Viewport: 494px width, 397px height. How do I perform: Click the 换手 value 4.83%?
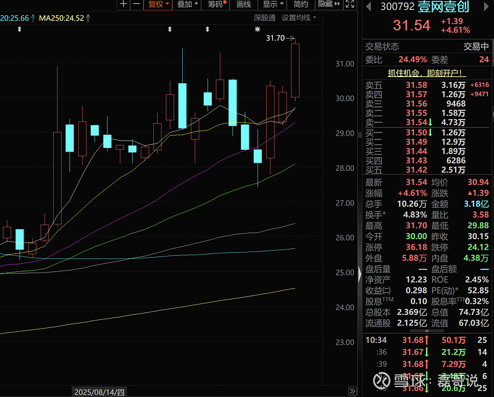click(x=415, y=215)
